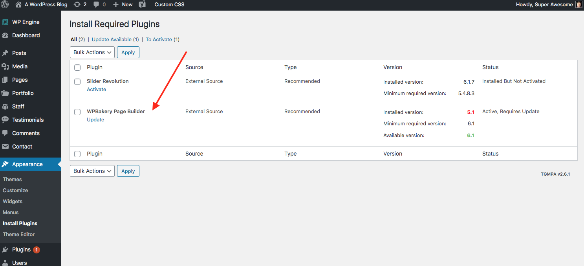Click the top Apply button
Screen dimensions: 584x266
coord(128,52)
